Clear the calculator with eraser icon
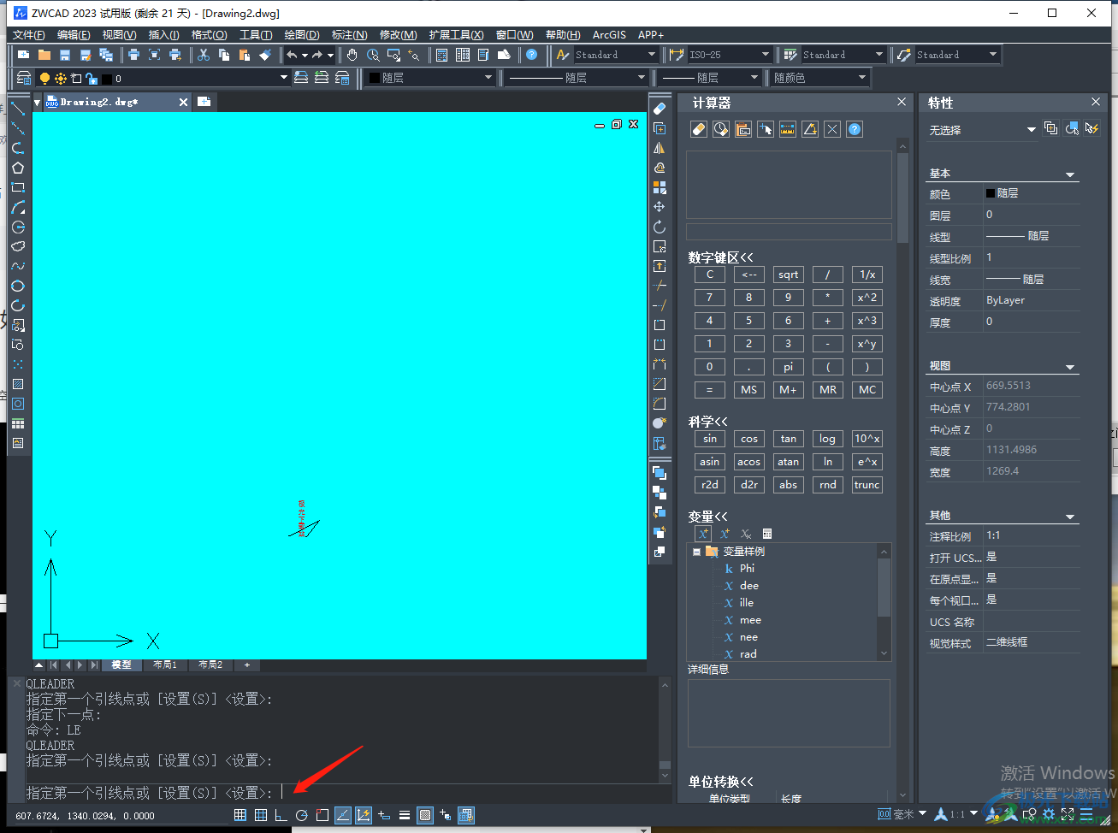Image resolution: width=1118 pixels, height=833 pixels. (x=699, y=129)
